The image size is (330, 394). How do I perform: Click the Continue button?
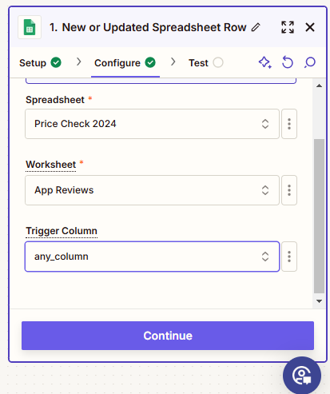click(168, 336)
